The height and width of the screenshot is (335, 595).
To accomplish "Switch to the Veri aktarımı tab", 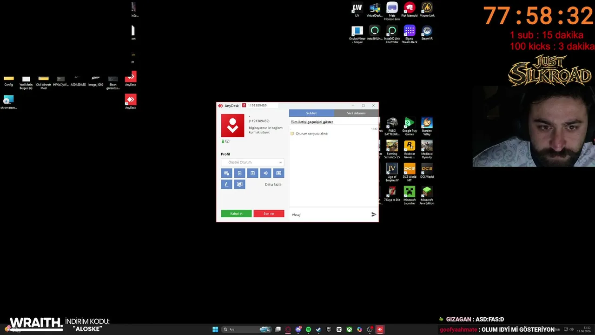I will (x=356, y=113).
